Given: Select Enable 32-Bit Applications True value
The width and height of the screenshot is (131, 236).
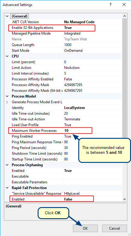Looking at the screenshot, I should tap(68, 28).
